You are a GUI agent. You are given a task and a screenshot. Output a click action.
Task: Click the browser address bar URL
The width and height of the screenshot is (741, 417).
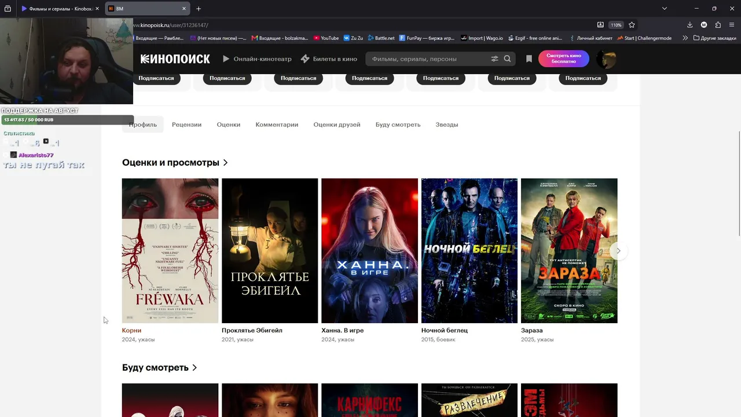pyautogui.click(x=171, y=25)
